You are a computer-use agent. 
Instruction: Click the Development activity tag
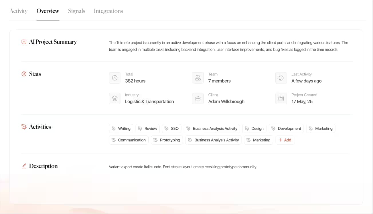click(x=286, y=129)
